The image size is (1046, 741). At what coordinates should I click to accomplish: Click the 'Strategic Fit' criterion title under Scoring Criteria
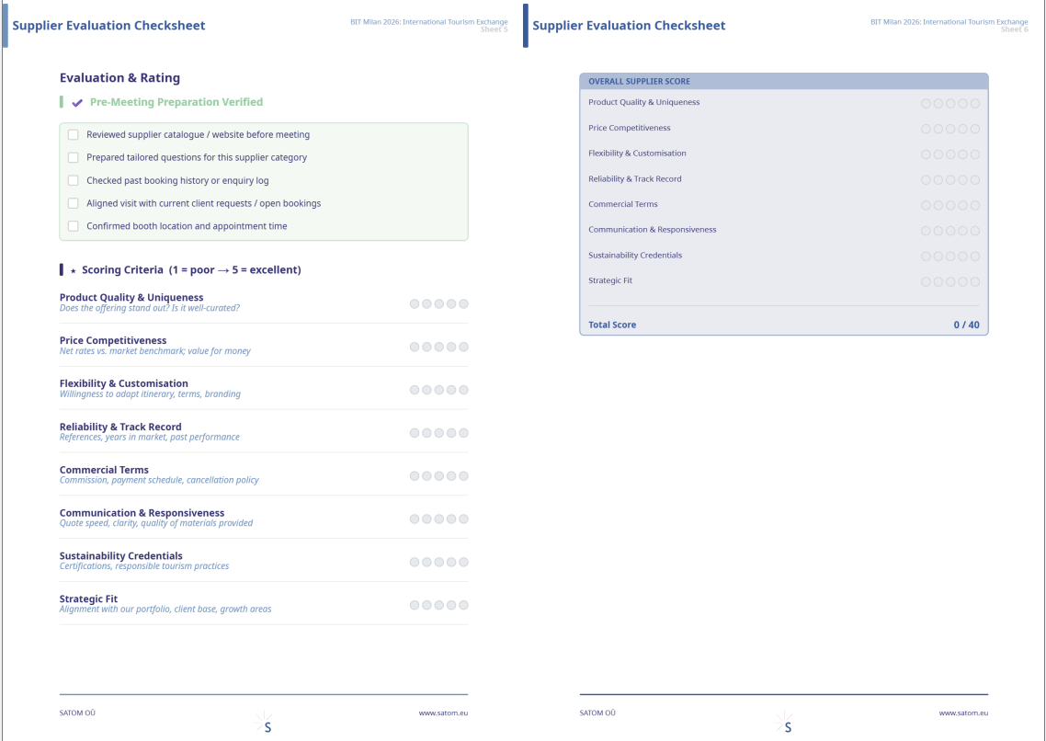(89, 598)
